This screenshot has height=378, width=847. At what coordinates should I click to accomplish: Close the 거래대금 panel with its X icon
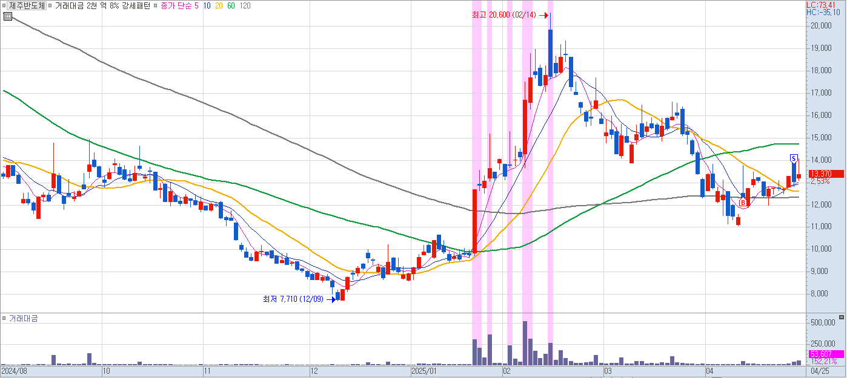click(x=842, y=317)
